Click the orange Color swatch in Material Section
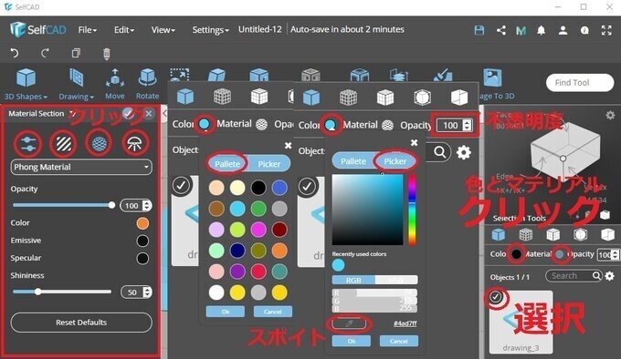Viewport: 621px width, 359px height. [x=142, y=223]
